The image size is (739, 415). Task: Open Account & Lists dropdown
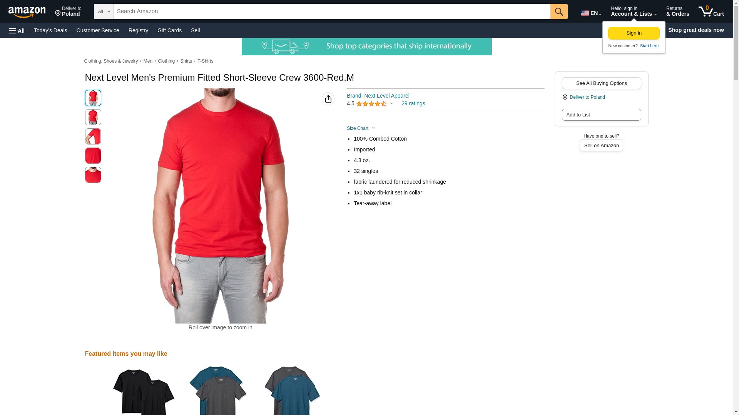(633, 11)
